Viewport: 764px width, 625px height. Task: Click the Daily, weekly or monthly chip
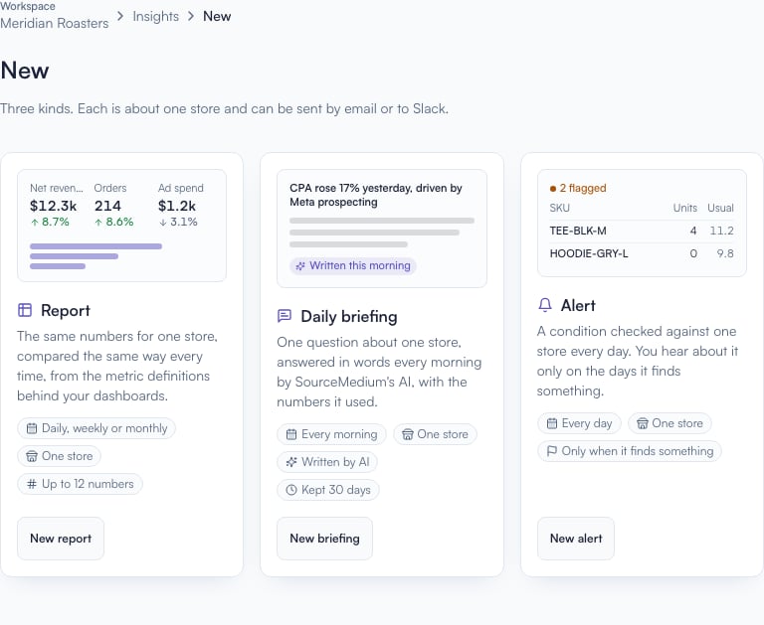(x=96, y=428)
